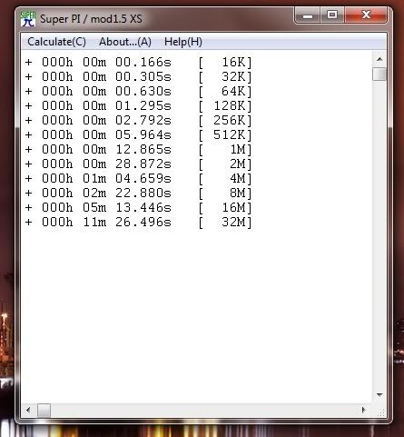This screenshot has width=404, height=437.
Task: Click the horizontal scrollbar thumb
Action: (x=44, y=411)
